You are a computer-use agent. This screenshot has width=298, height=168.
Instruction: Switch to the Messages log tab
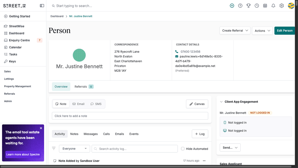[91, 134]
